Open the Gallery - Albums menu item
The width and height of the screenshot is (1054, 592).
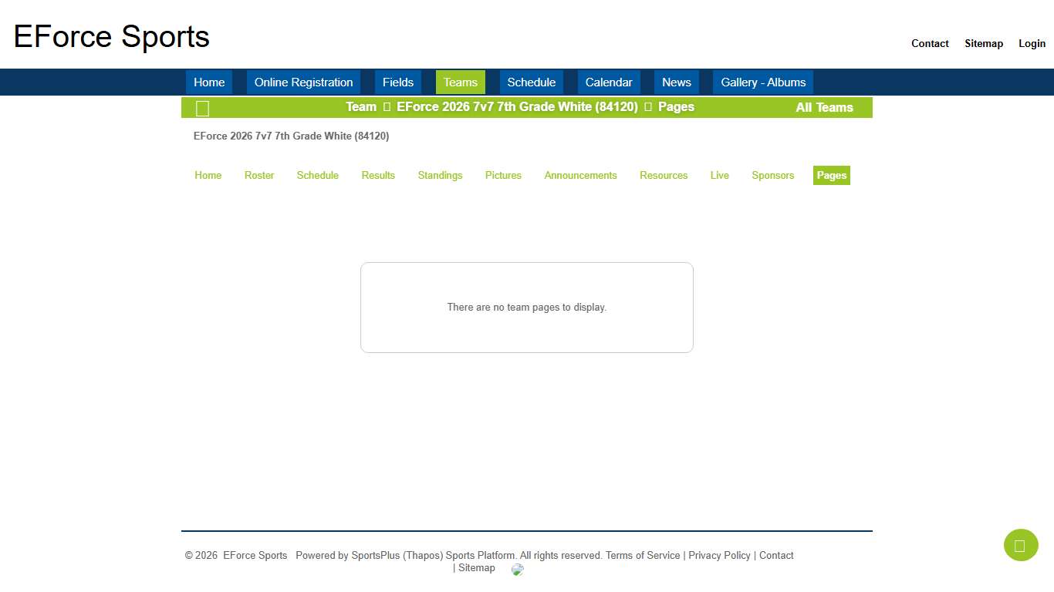click(762, 82)
